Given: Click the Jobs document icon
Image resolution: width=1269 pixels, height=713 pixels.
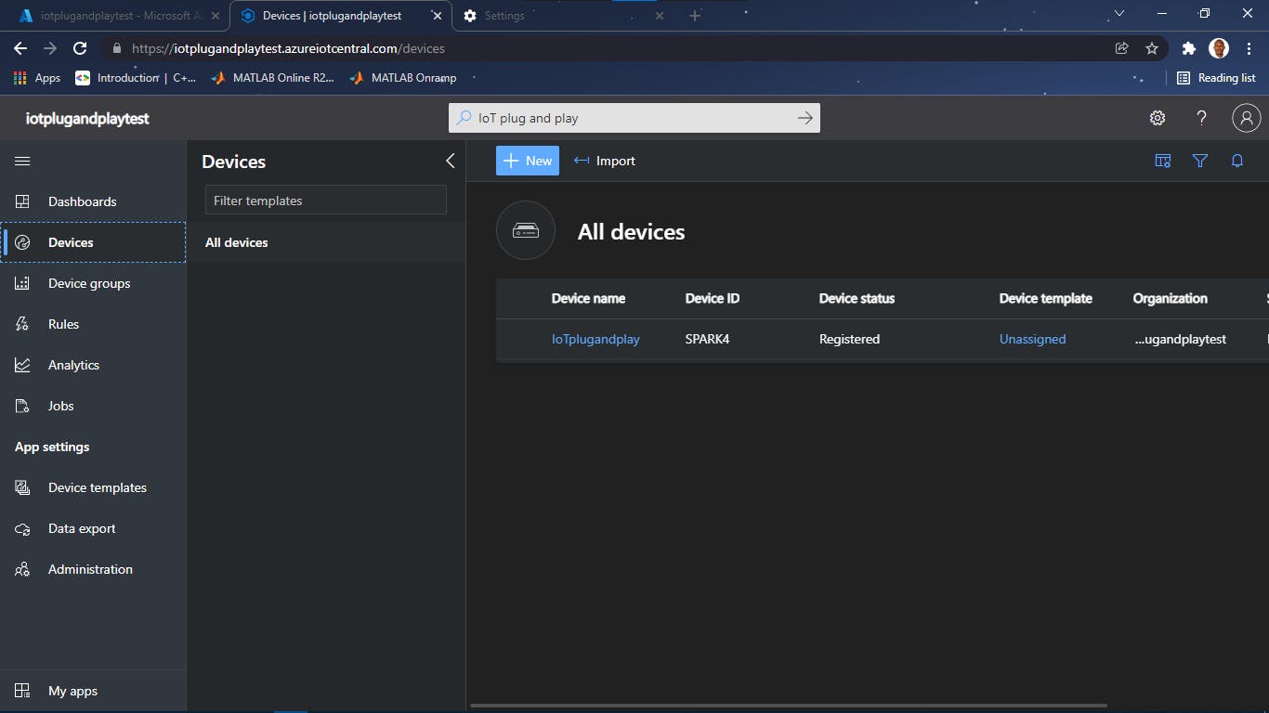Looking at the screenshot, I should [x=22, y=406].
